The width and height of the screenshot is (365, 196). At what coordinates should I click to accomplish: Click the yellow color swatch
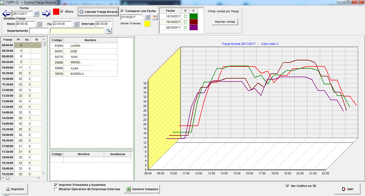click(x=147, y=24)
